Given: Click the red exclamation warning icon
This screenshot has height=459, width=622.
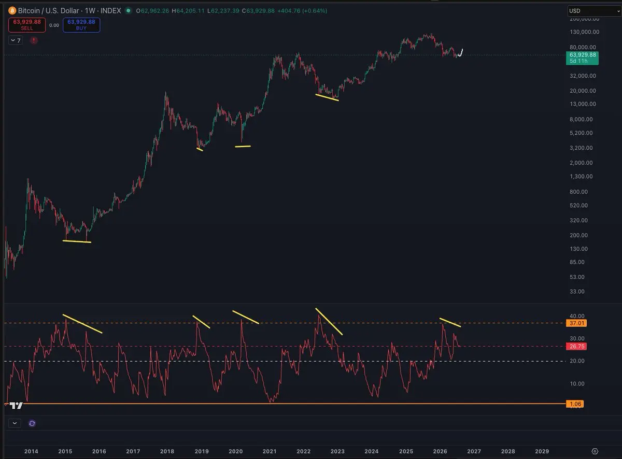Looking at the screenshot, I should click(34, 40).
